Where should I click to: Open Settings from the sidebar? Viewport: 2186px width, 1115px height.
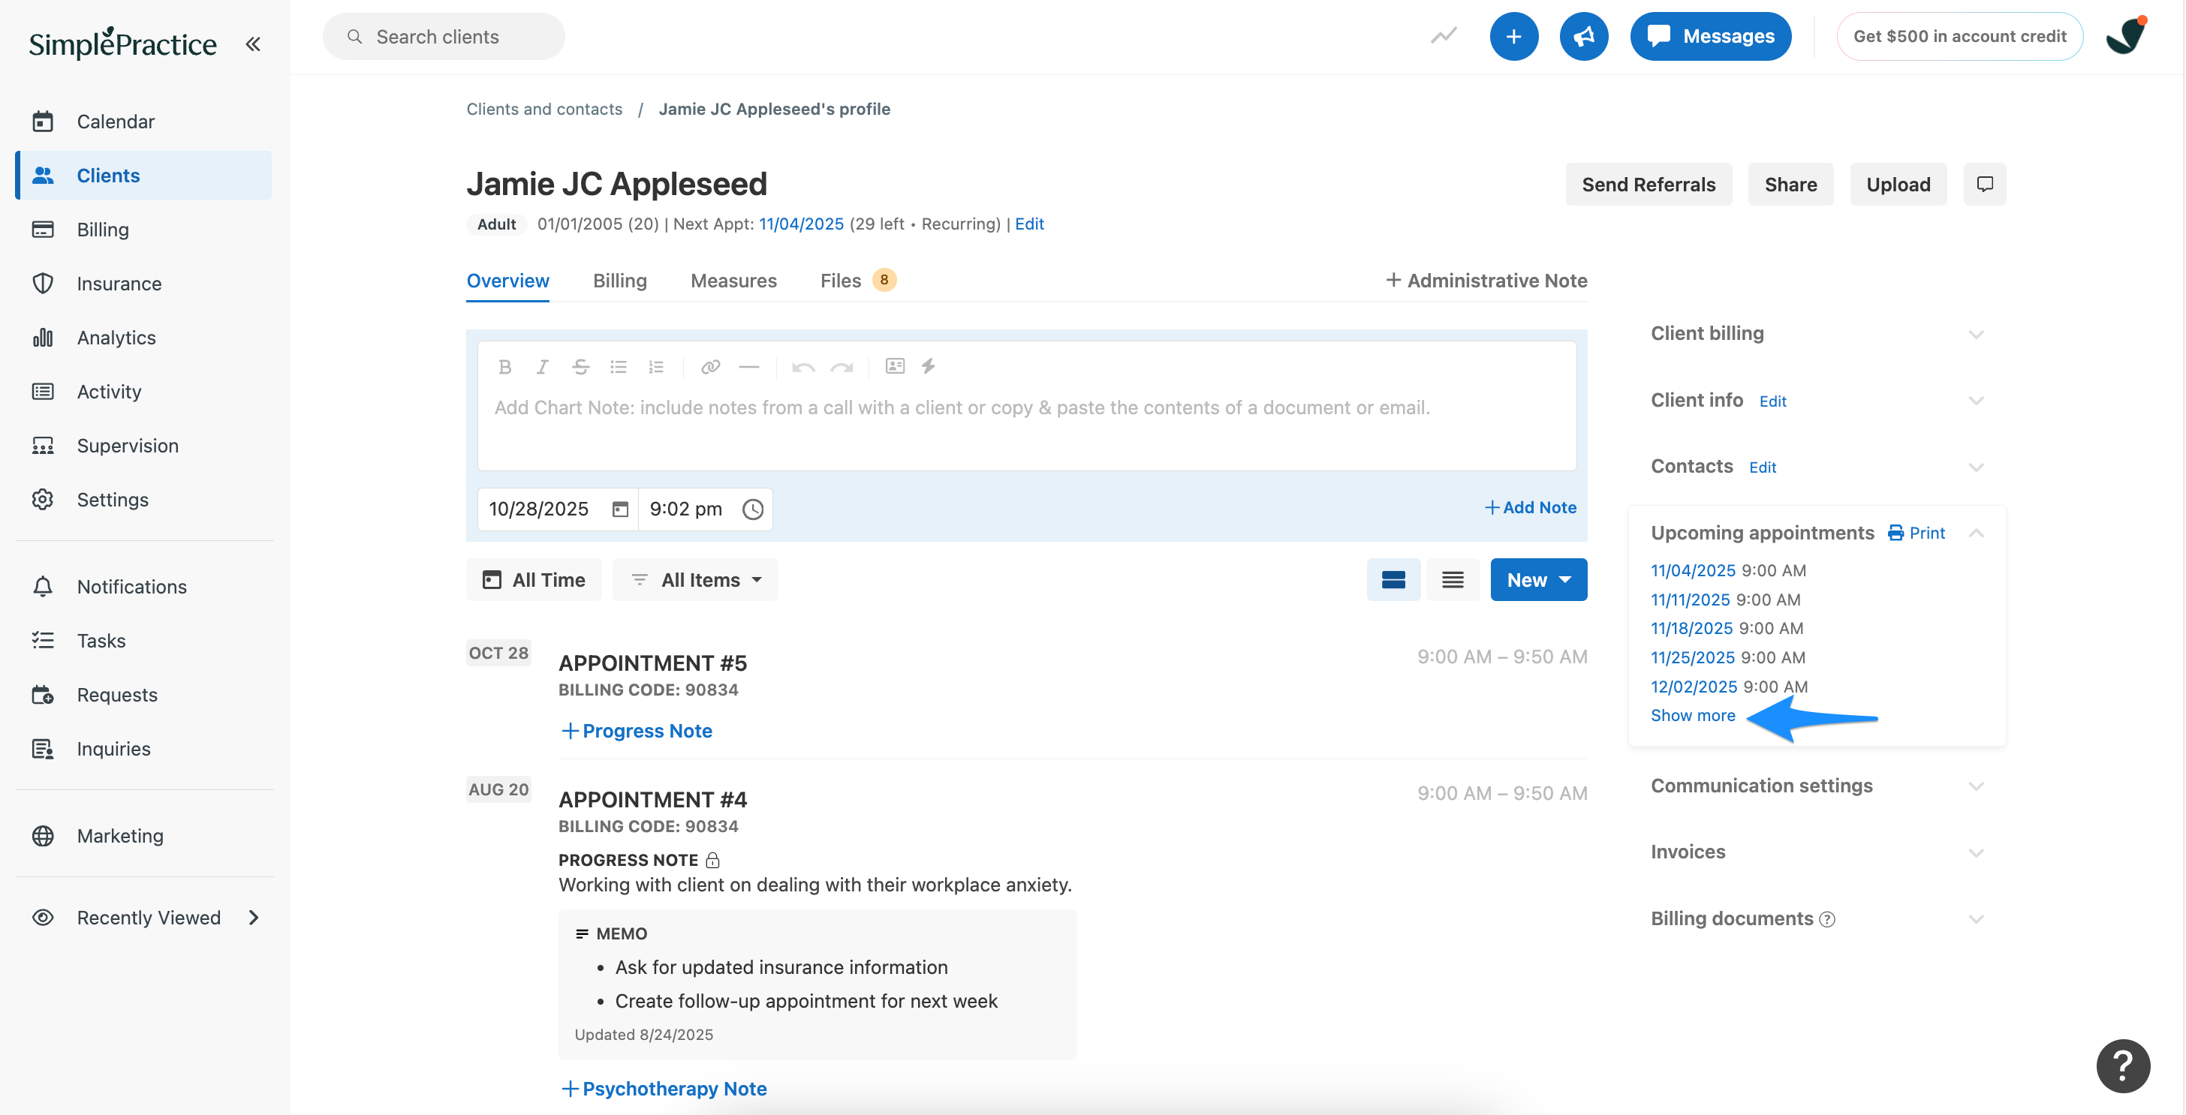pos(143,500)
